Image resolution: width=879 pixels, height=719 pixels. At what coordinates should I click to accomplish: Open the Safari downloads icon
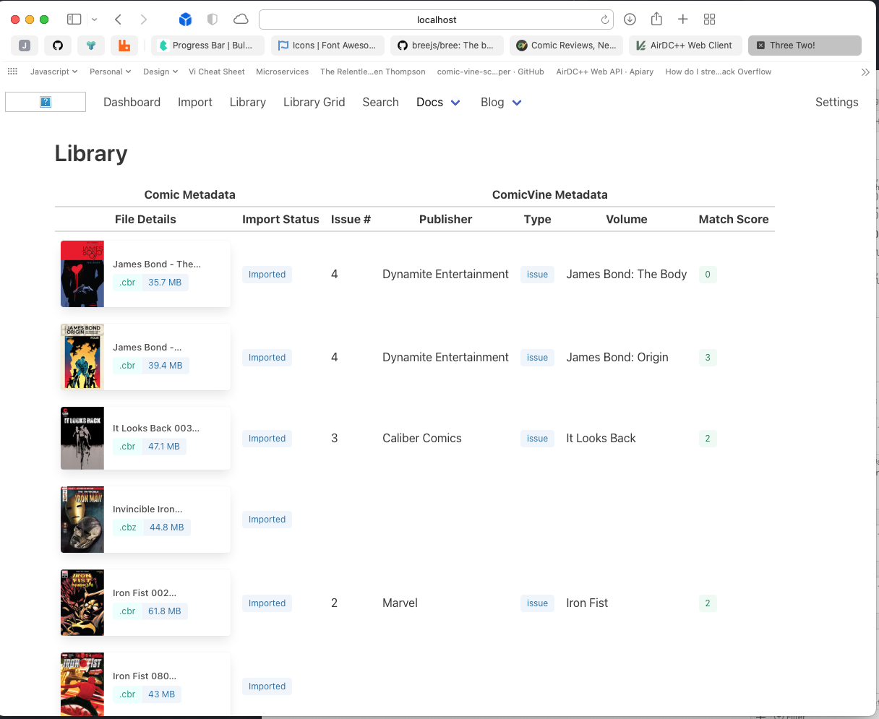pos(630,20)
